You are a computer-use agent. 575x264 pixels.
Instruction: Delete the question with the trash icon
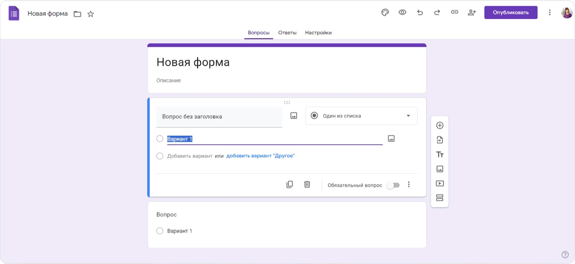tap(307, 184)
